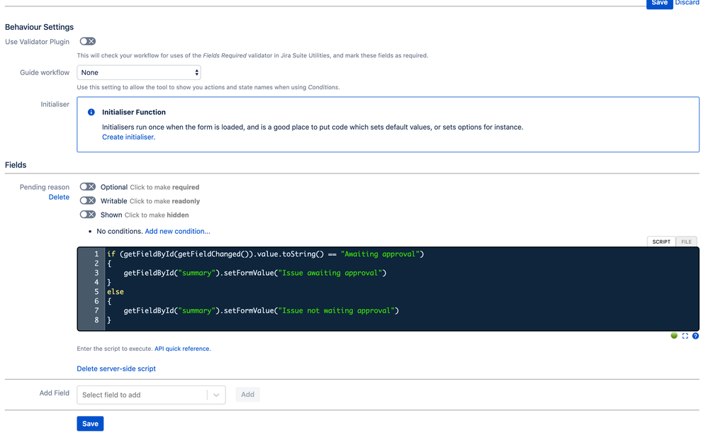708x445 pixels.
Task: Click the chevron on the Add Field selector
Action: tap(216, 394)
